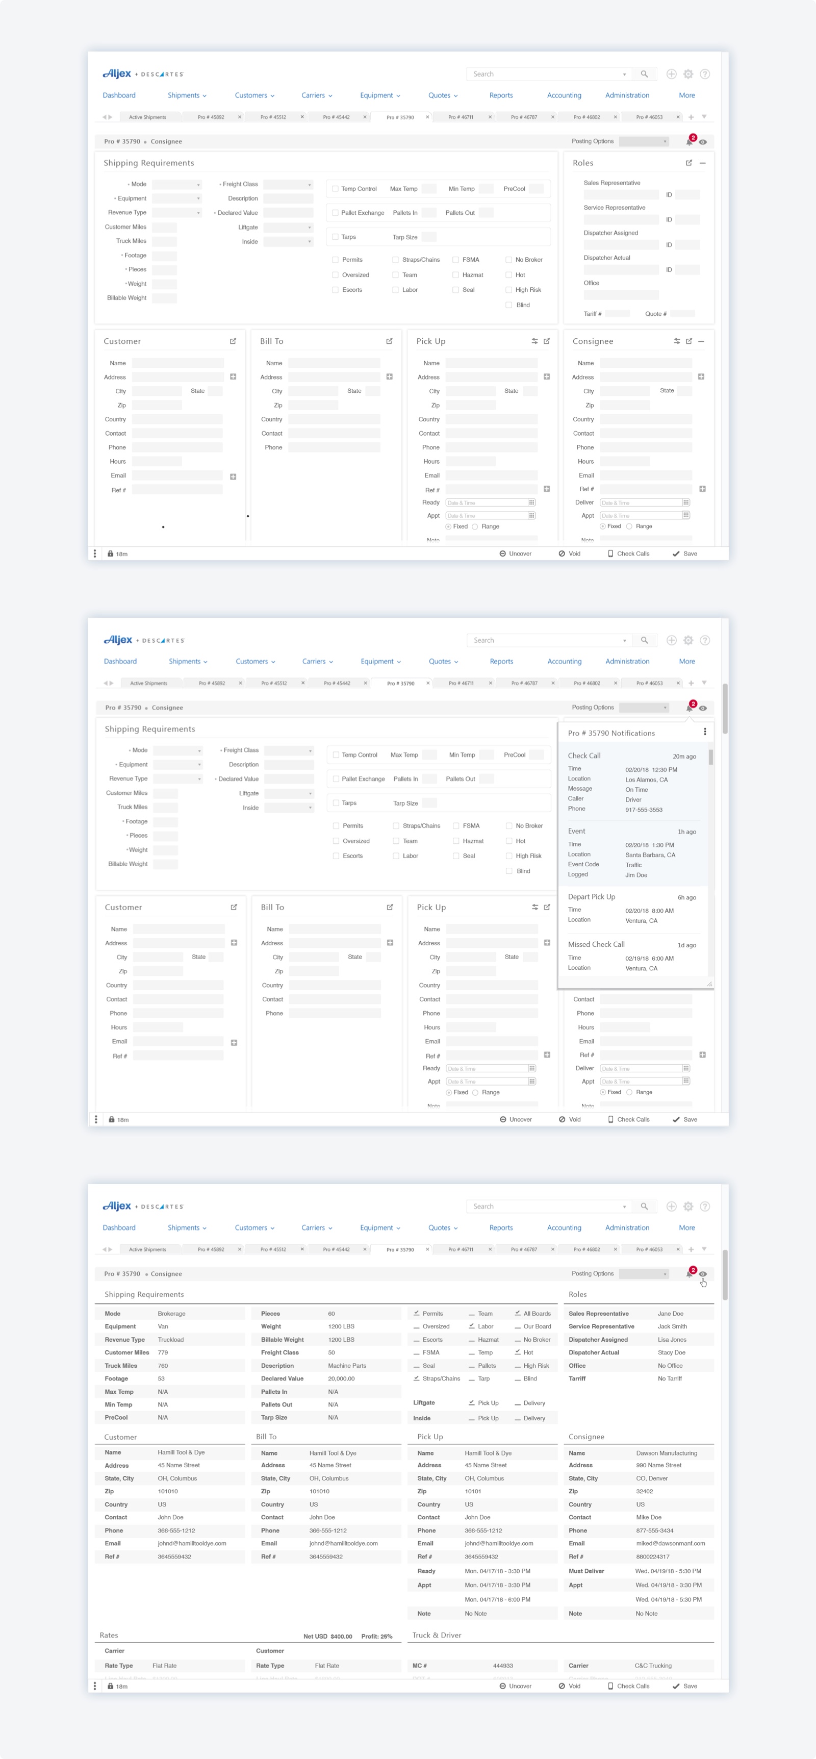
Task: Open the help question mark in the top screen
Action: coord(705,74)
